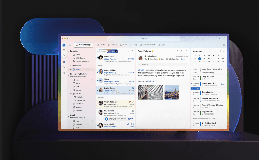259x160 pixels.
Task: Select the briefcase work account icon
Action: 64,50
